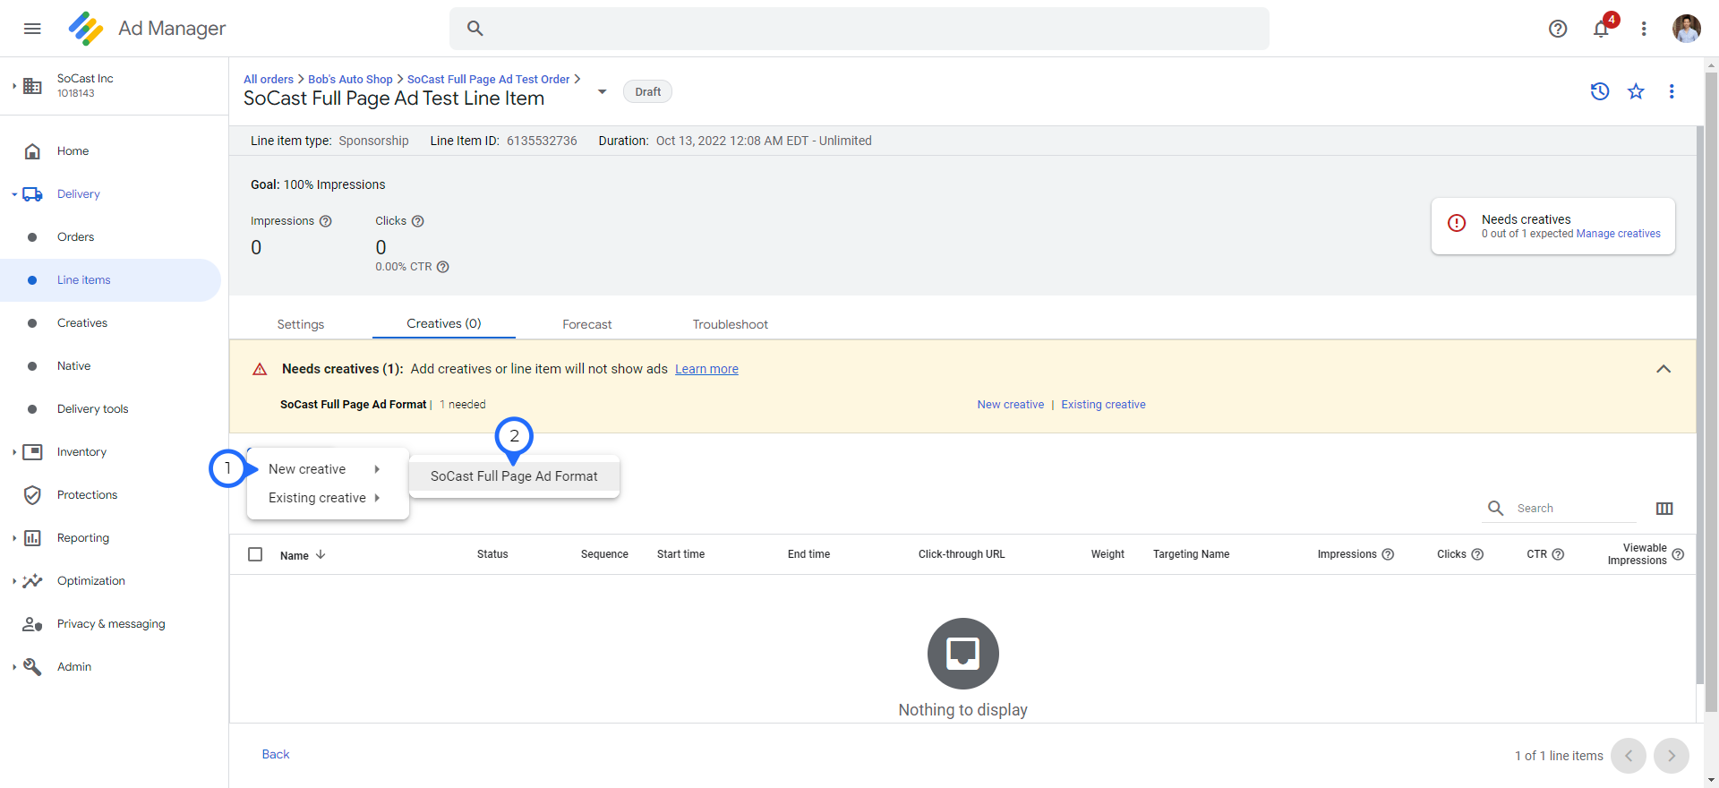
Task: Expand the Optimization sidebar section arrow
Action: click(x=14, y=581)
